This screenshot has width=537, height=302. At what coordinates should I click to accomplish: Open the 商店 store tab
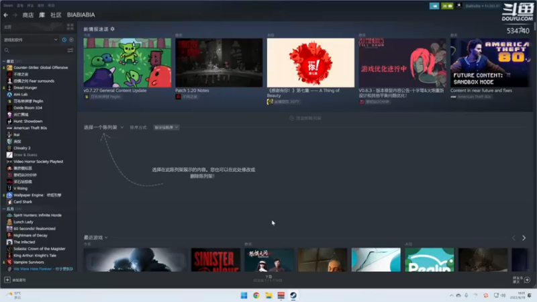pyautogui.click(x=28, y=15)
